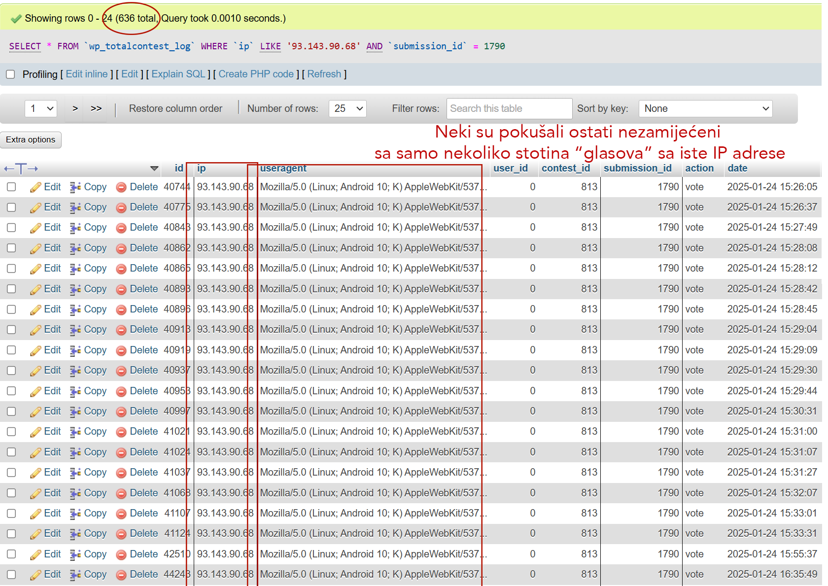This screenshot has width=828, height=586.
Task: Enable the Profiling checkbox
Action: (x=10, y=74)
